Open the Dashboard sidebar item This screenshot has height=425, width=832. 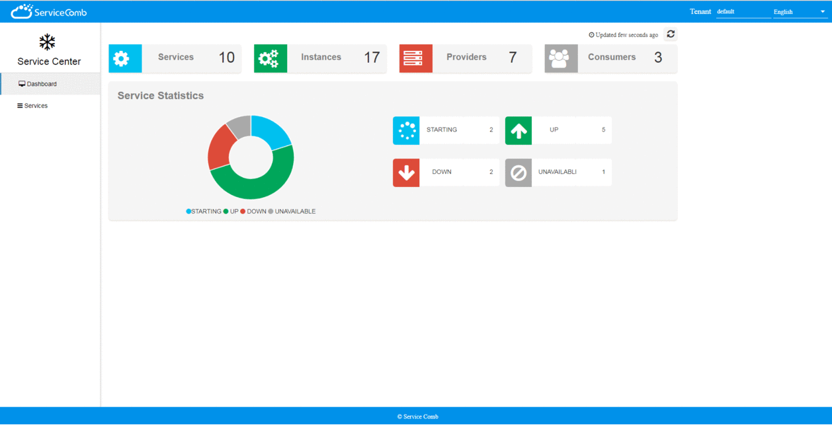point(42,84)
